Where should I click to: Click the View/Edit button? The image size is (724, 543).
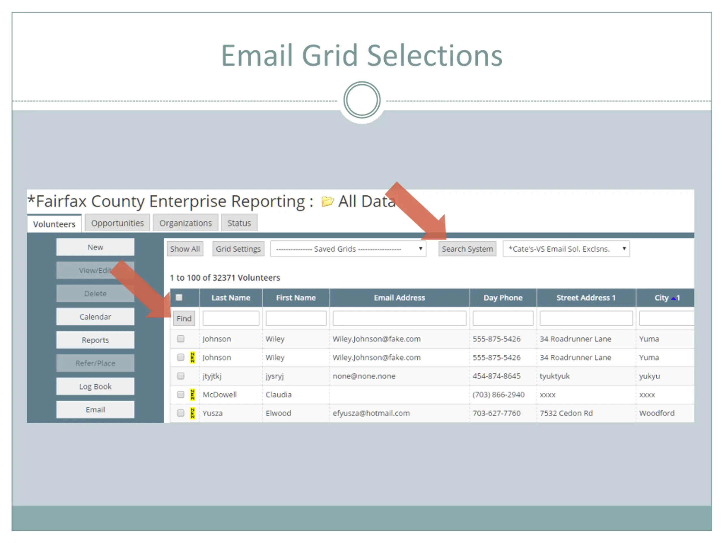pyautogui.click(x=95, y=270)
